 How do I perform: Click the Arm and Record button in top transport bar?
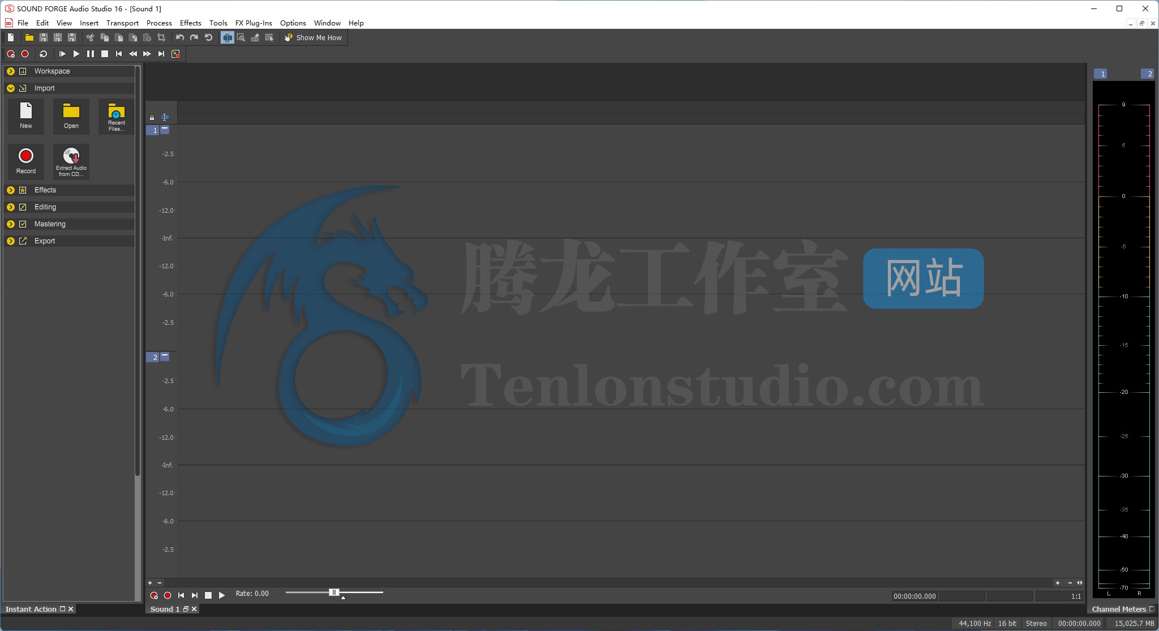[11, 54]
